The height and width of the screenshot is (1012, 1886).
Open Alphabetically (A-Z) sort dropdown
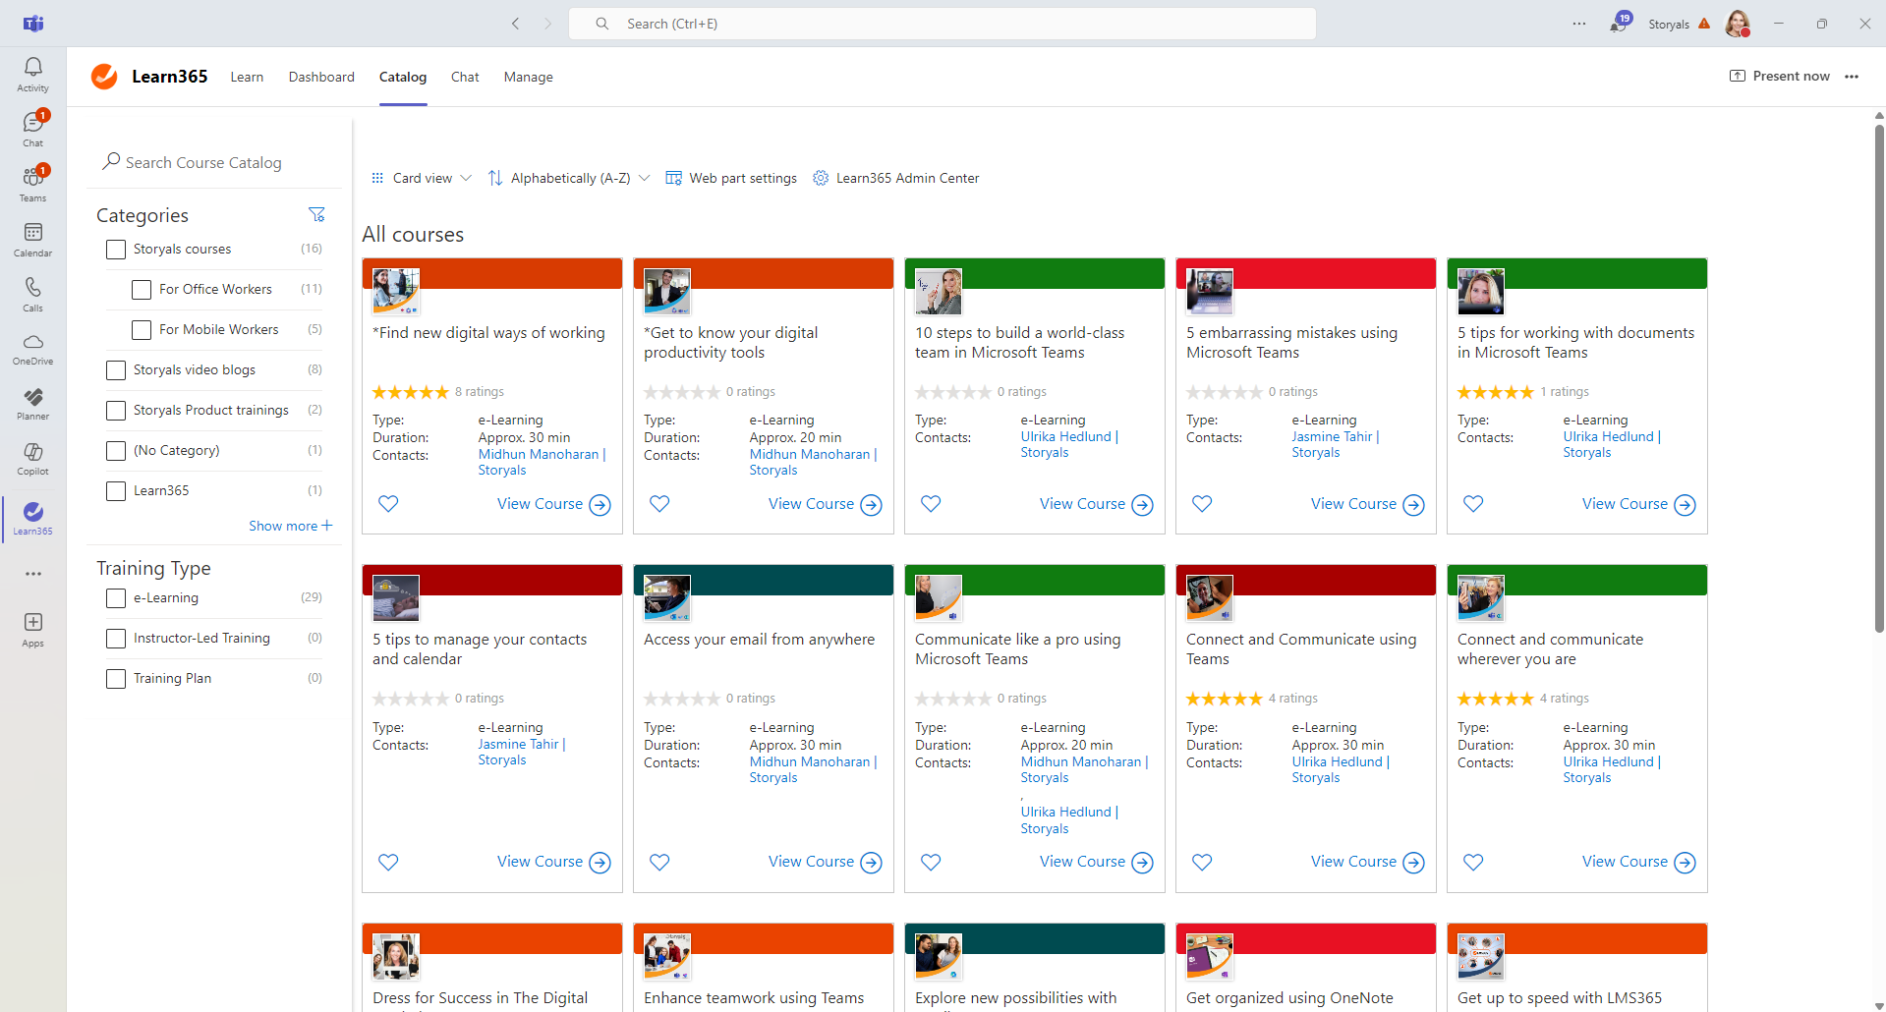(569, 178)
